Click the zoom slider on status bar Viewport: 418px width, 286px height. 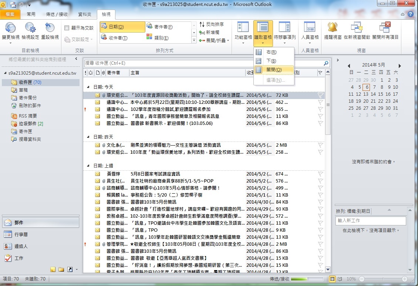(x=383, y=279)
